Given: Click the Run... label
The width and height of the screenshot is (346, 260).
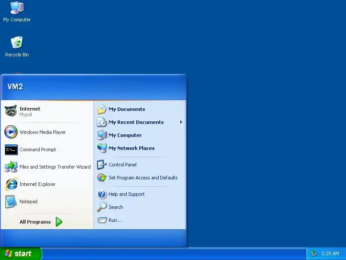Looking at the screenshot, I should pyautogui.click(x=115, y=220).
